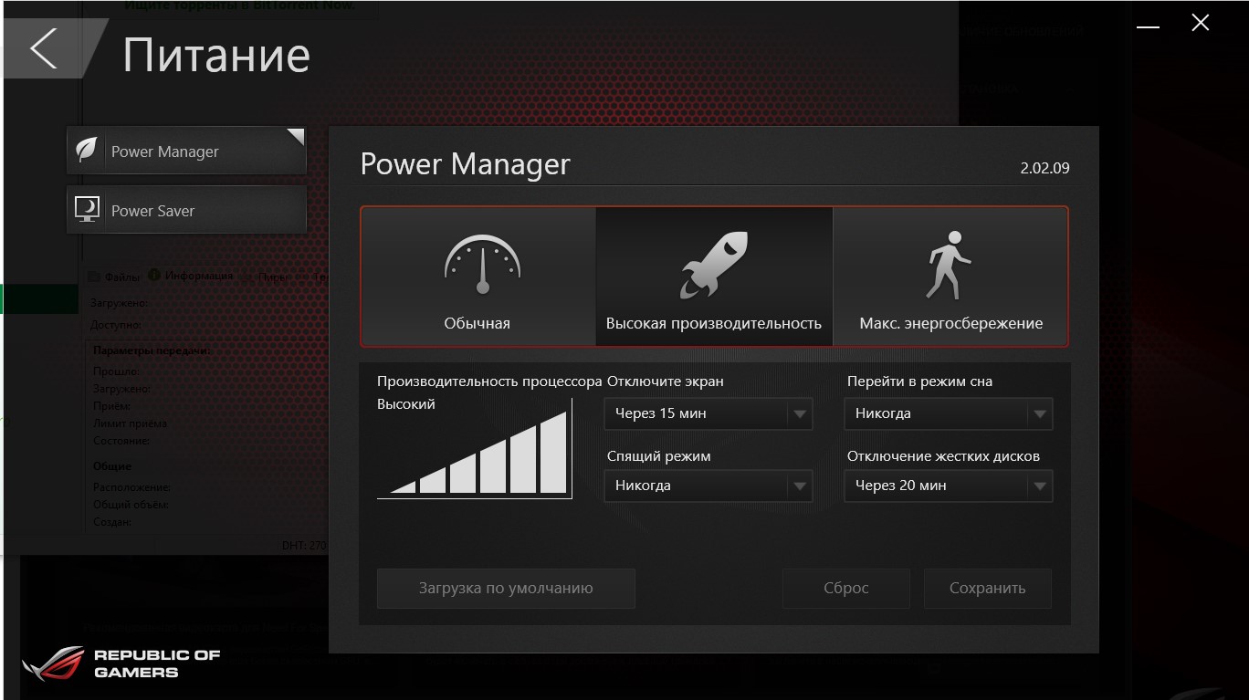The image size is (1249, 700).
Task: Select the Обычная power mode
Action: click(478, 277)
